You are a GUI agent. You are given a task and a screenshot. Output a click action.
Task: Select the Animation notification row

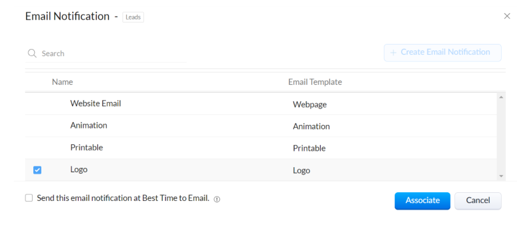(x=261, y=126)
